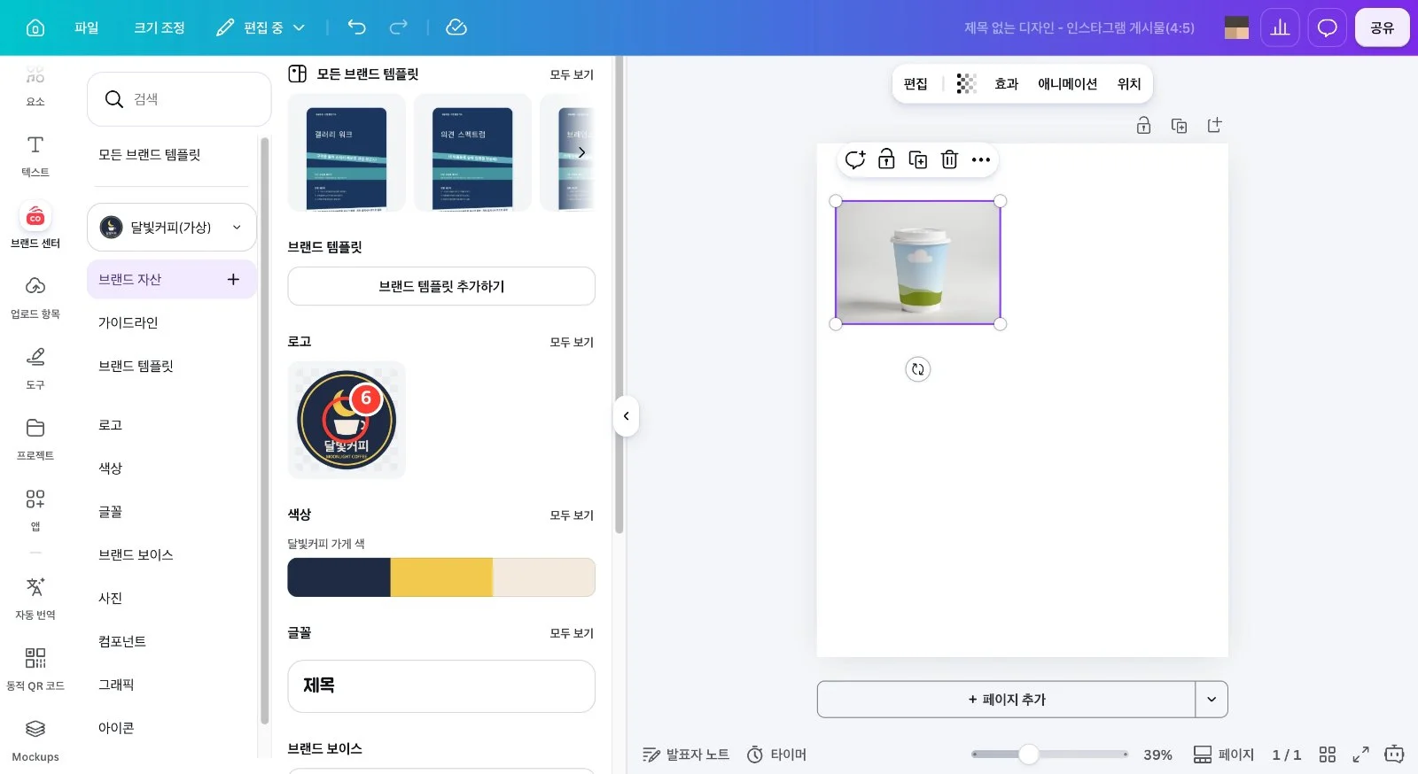1418x774 pixels.
Task: Toggle fullscreen presentation mode
Action: pos(1360,755)
